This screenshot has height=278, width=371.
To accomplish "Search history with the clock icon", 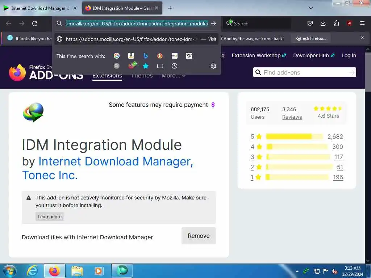I will [174, 66].
